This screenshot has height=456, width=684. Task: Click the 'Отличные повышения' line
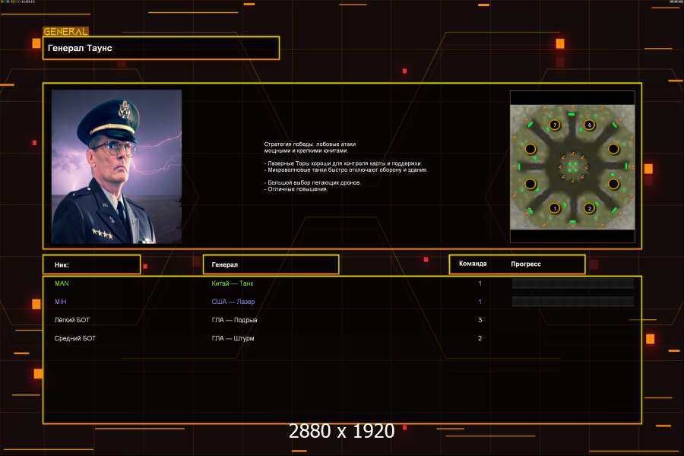[296, 189]
